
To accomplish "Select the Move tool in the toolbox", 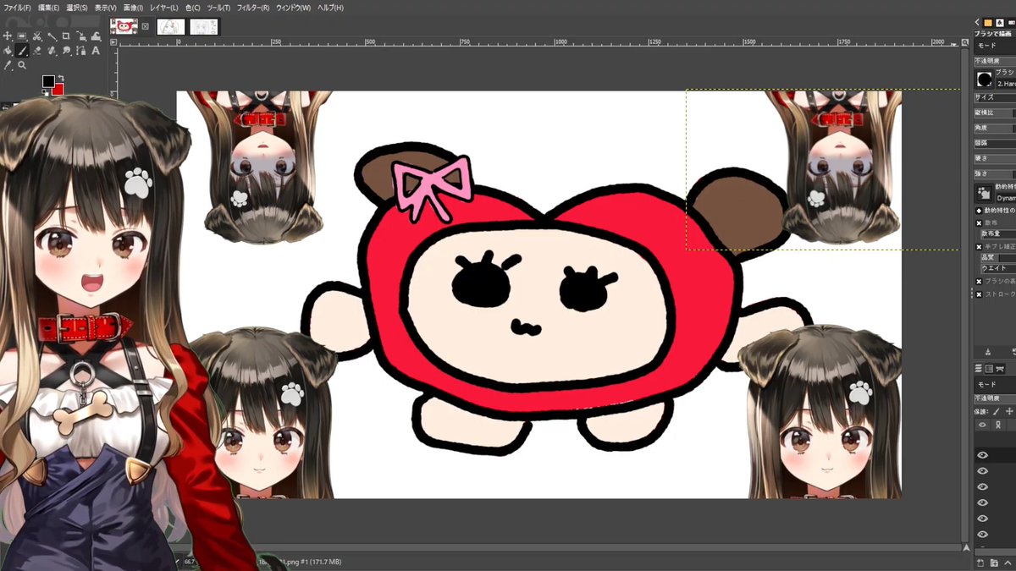I will pos(8,36).
